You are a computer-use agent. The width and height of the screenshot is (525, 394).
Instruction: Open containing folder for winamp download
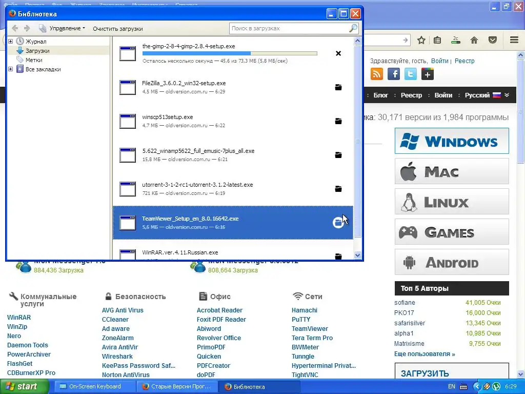(338, 155)
